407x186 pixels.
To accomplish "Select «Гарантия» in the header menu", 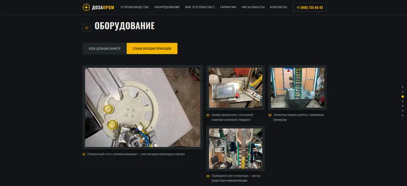I will click(228, 7).
